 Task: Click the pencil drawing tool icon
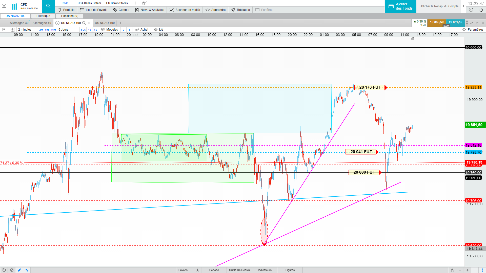click(19, 270)
